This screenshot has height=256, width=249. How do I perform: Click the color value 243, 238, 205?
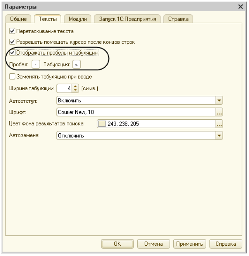(x=123, y=124)
